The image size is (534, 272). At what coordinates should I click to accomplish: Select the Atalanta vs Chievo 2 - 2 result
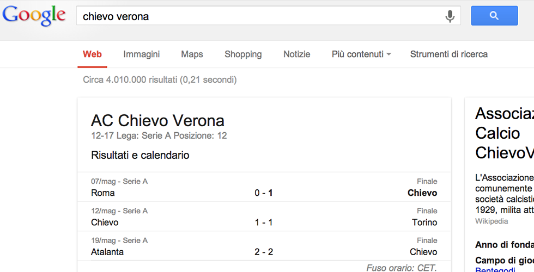coord(264,252)
